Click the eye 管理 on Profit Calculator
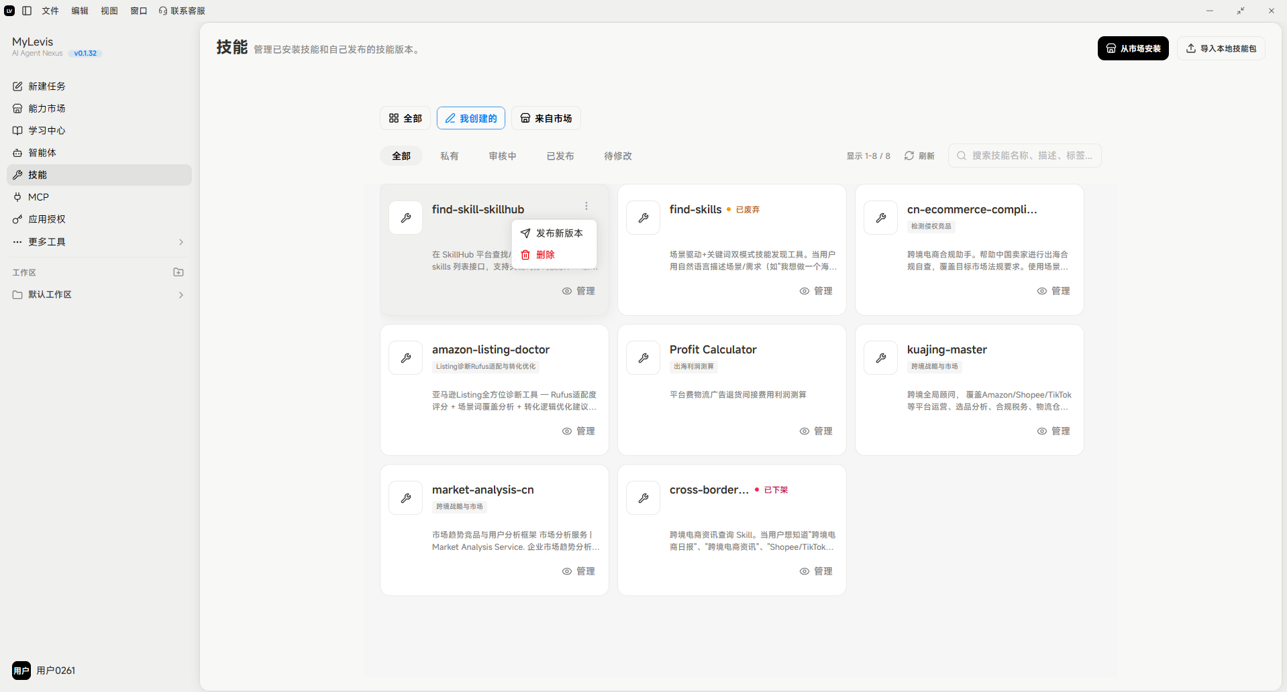The width and height of the screenshot is (1287, 692). (816, 431)
